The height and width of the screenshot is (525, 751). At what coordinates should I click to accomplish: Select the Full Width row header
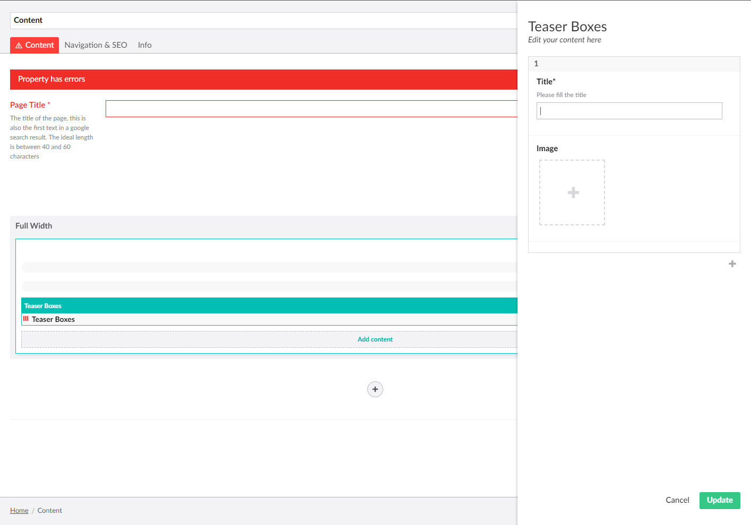tap(34, 225)
